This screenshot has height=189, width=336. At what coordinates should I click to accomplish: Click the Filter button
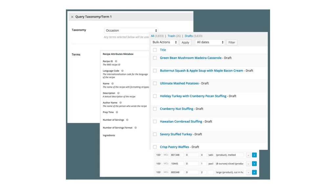click(x=232, y=42)
